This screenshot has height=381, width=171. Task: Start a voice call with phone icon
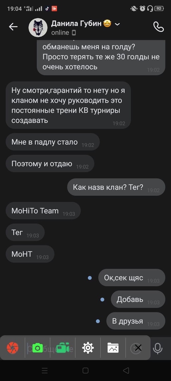[159, 27]
